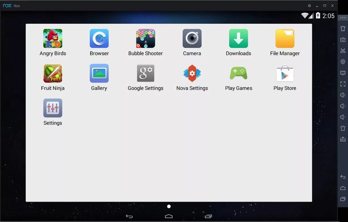Toggle fullscreen from the Nox sidebar
The height and width of the screenshot is (222, 348).
tap(343, 84)
